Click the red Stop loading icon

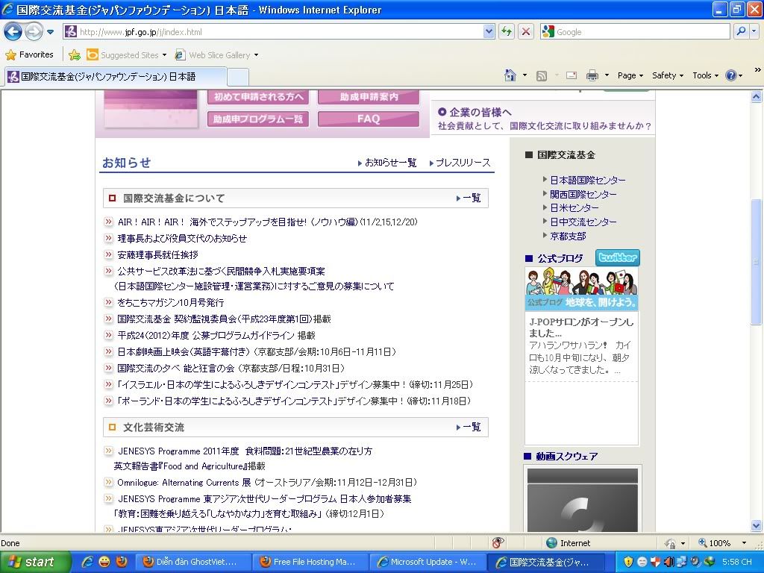pos(526,31)
